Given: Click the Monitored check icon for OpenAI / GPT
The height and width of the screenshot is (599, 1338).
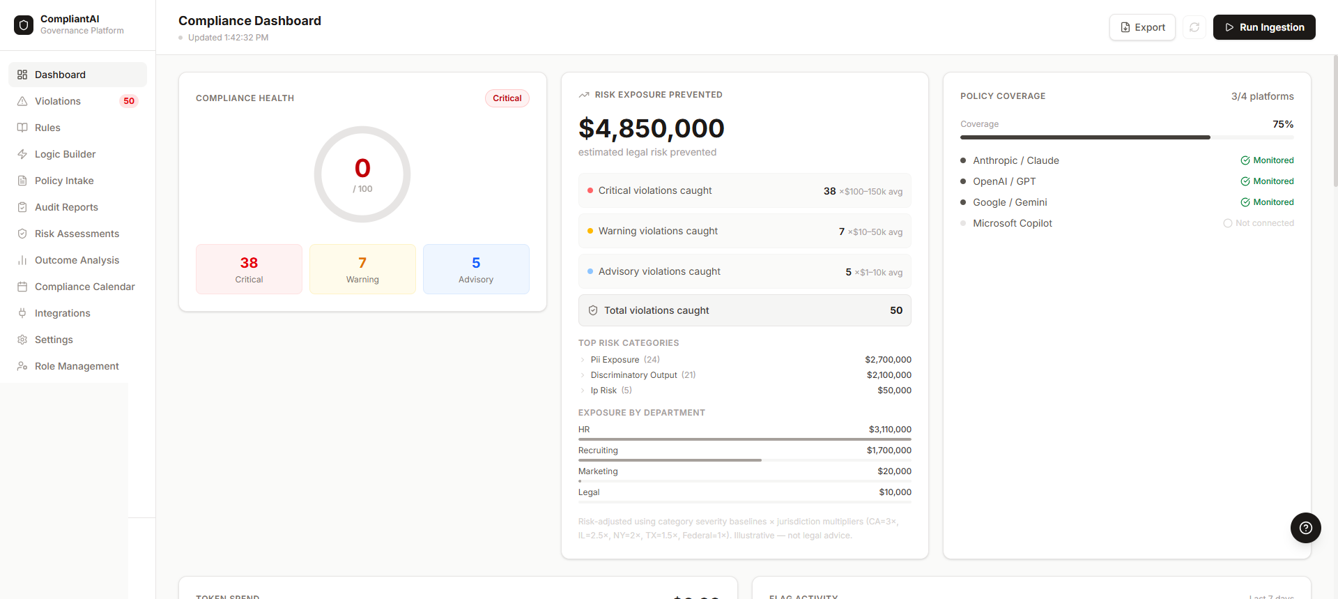Looking at the screenshot, I should (1245, 181).
